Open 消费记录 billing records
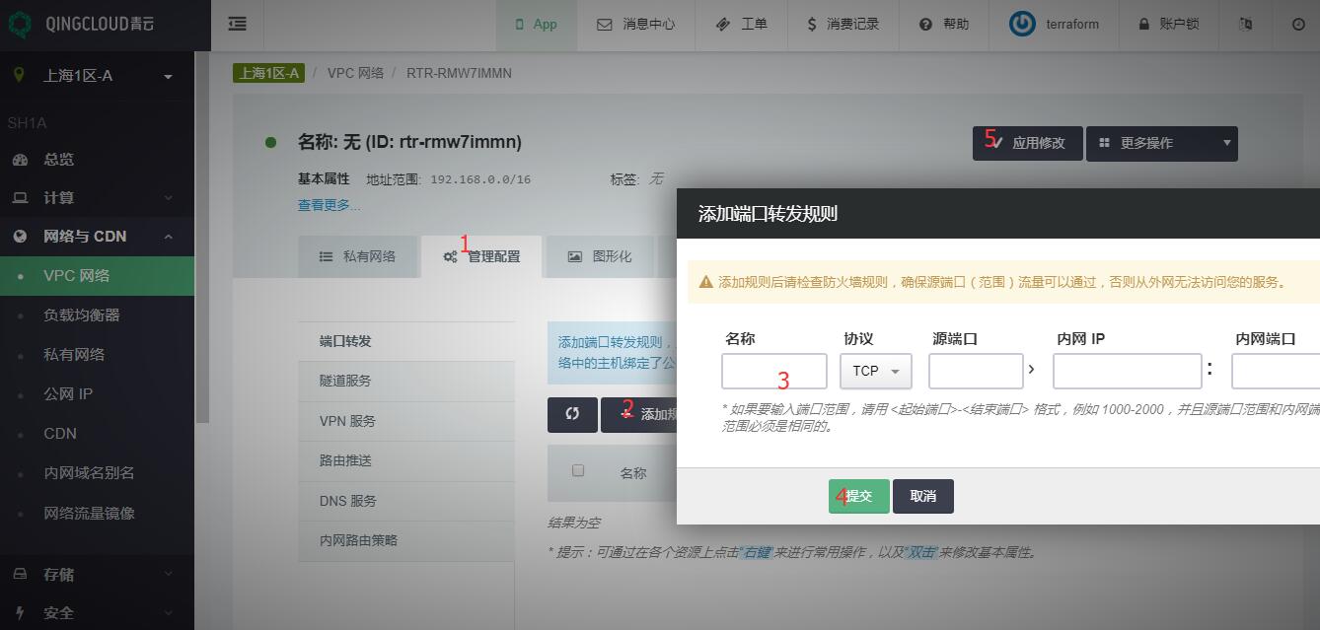1320x630 pixels. coord(842,24)
